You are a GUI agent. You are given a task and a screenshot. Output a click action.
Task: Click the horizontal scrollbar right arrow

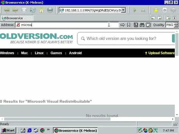(173, 119)
